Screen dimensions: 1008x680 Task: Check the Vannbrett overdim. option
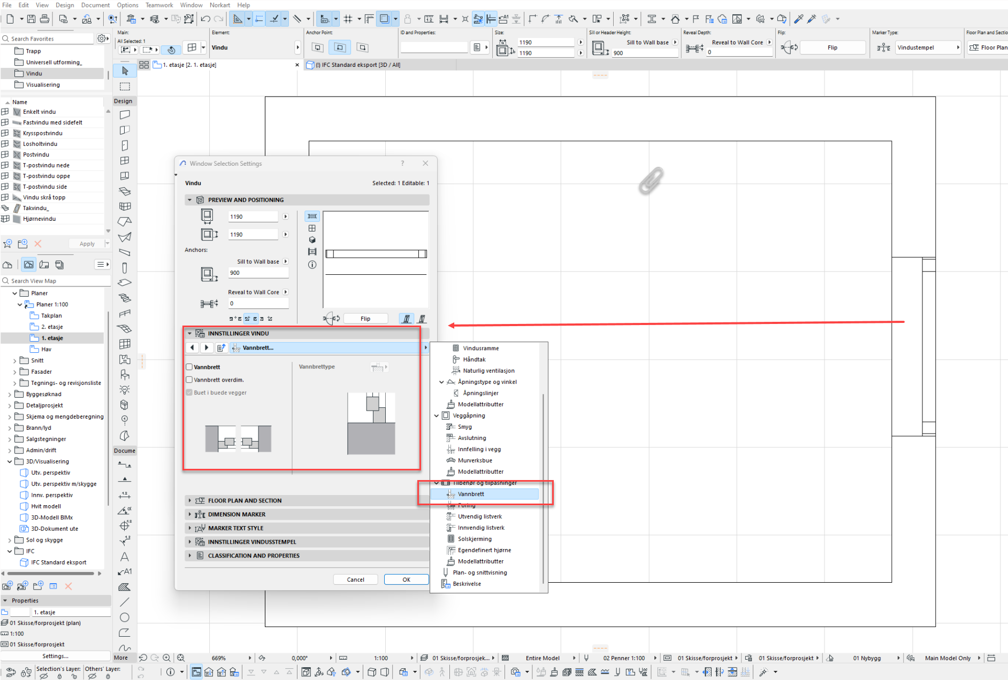click(x=189, y=380)
